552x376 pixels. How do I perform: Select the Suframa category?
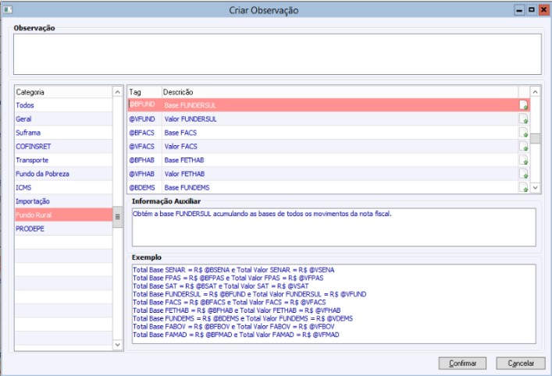point(64,133)
